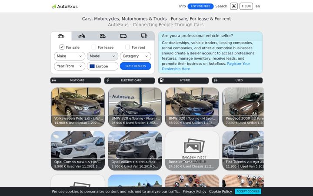The height and width of the screenshot is (196, 313).
Task: Filter by Electric Cars label
Action: click(131, 80)
